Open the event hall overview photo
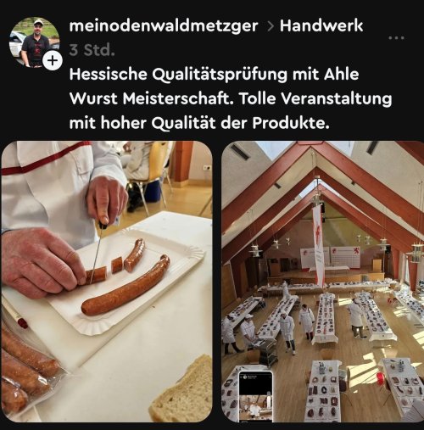Viewport: 424px width, 430px height. 322,282
